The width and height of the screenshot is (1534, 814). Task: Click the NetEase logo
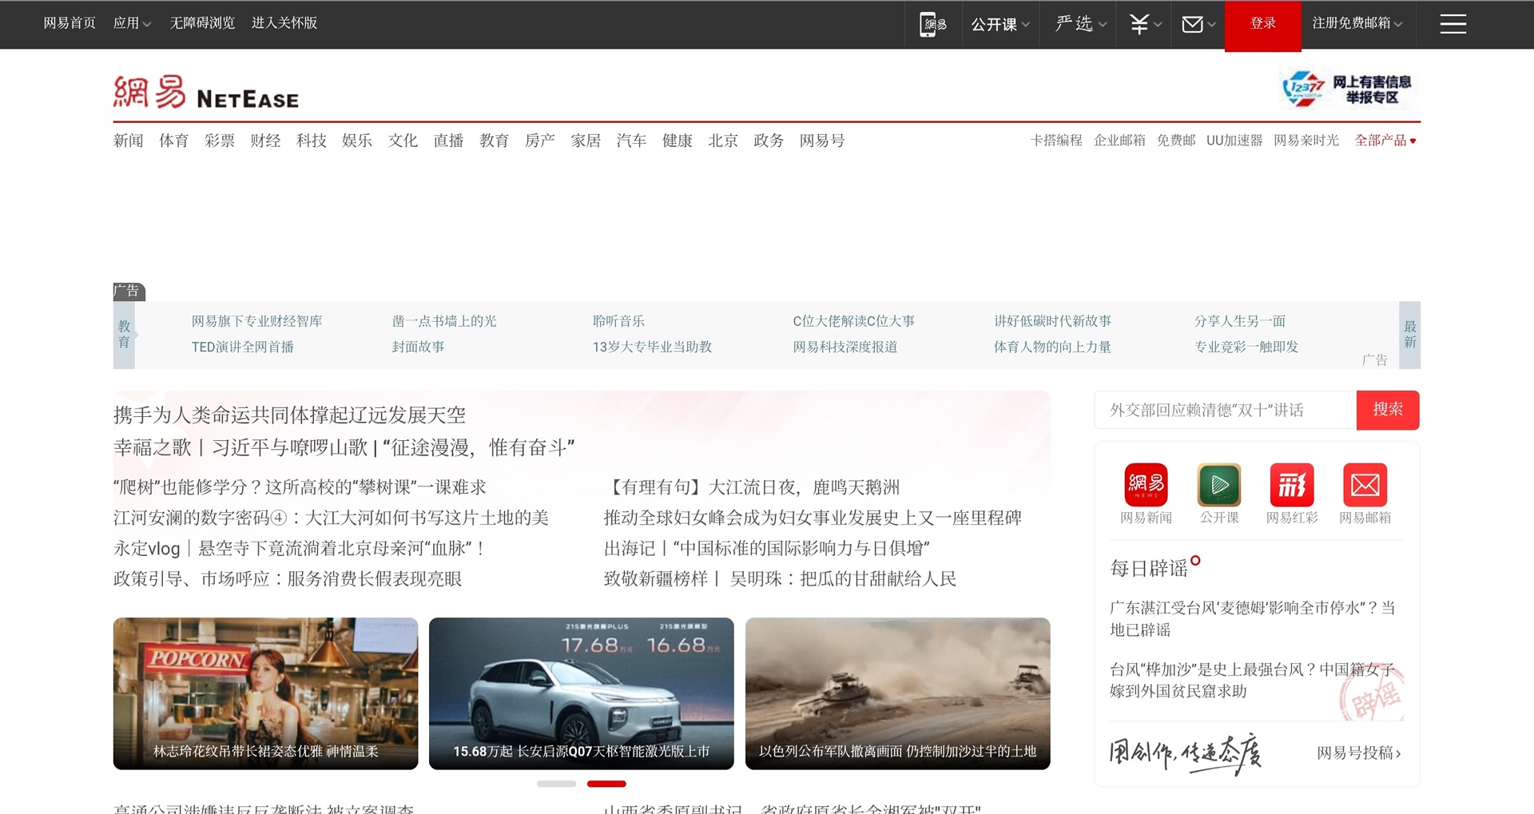[x=206, y=93]
